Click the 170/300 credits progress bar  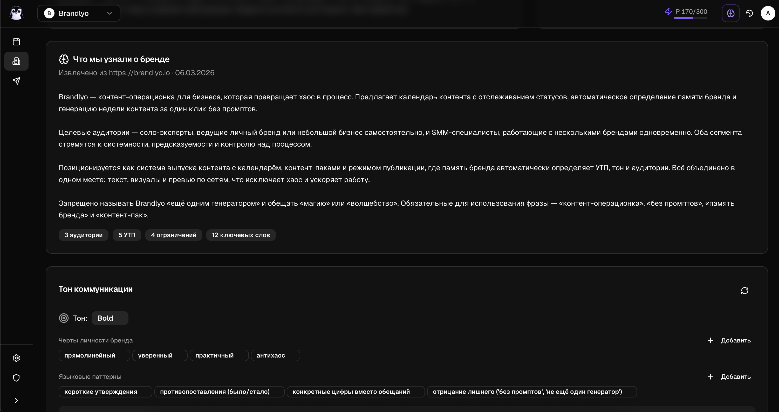pyautogui.click(x=691, y=18)
